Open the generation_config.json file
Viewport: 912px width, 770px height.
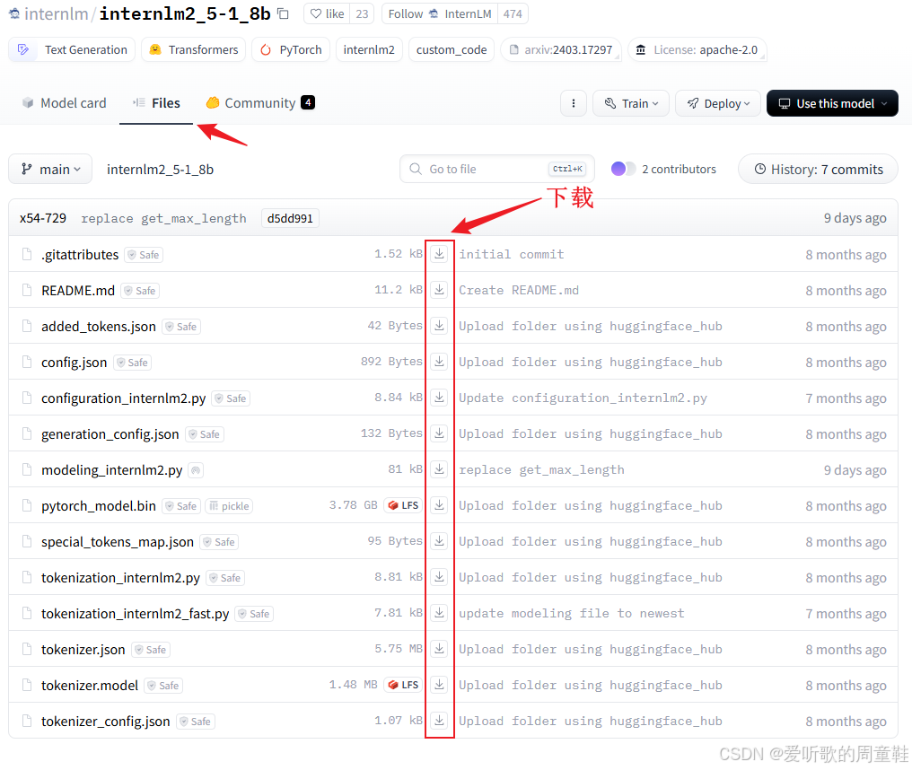[x=110, y=434]
